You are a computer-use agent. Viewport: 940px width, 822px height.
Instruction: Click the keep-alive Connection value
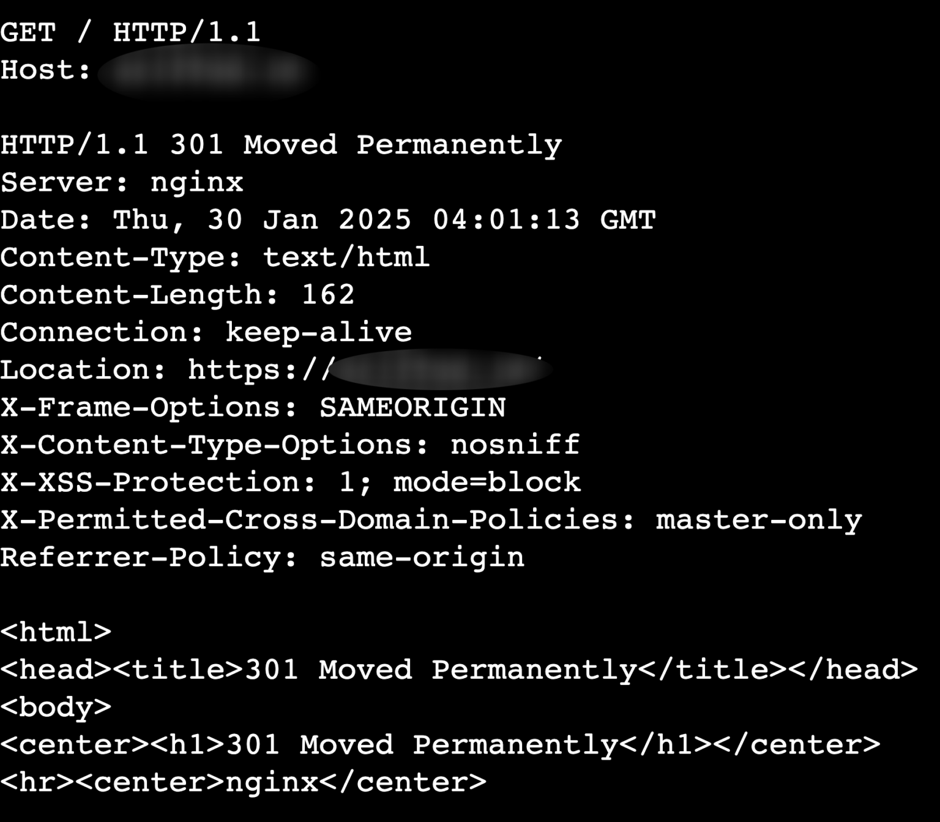pos(318,333)
